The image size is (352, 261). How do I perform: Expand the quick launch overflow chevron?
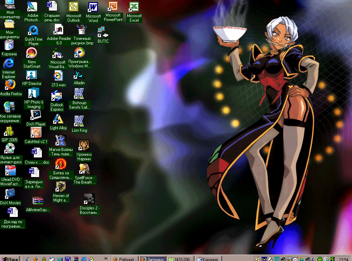coord(106,259)
